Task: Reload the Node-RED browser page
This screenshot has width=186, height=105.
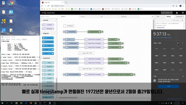Action: pyautogui.click(x=48, y=6)
